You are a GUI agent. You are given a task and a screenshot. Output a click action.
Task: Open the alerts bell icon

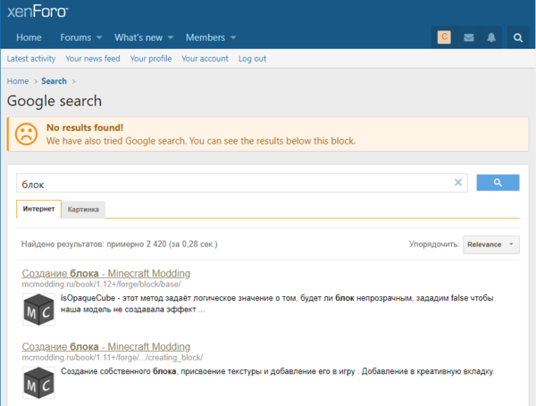(x=491, y=37)
